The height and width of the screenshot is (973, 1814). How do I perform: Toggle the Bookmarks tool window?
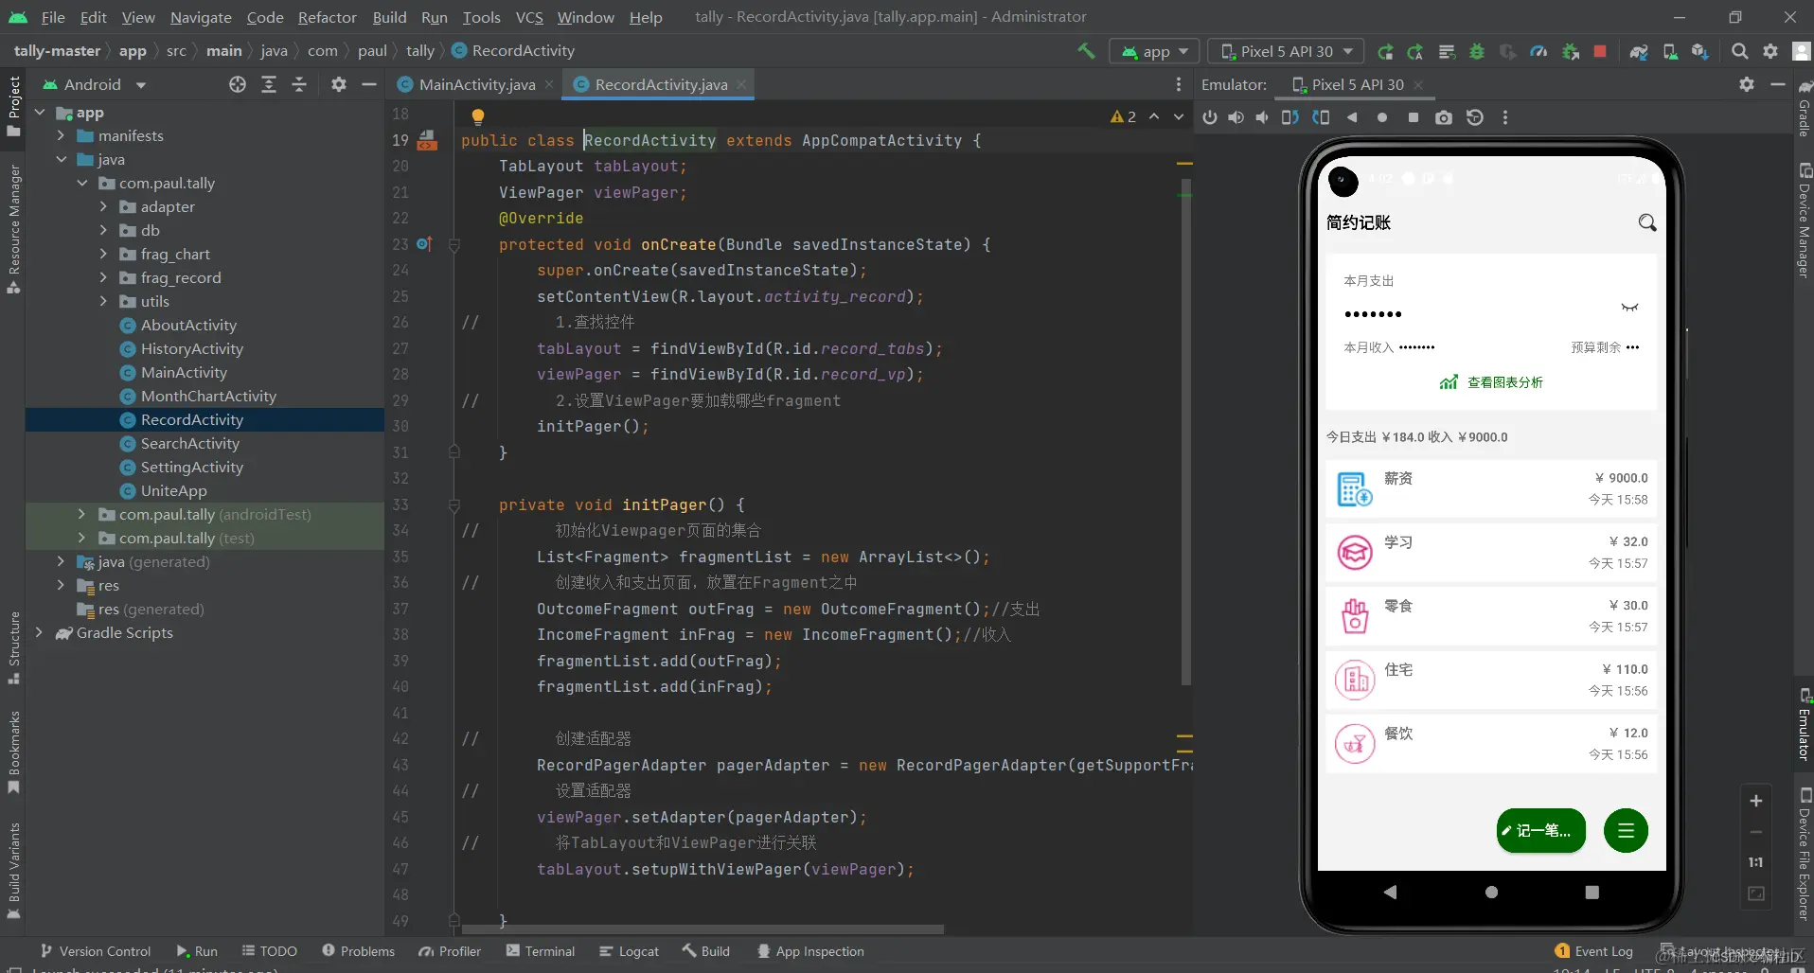pos(13,752)
